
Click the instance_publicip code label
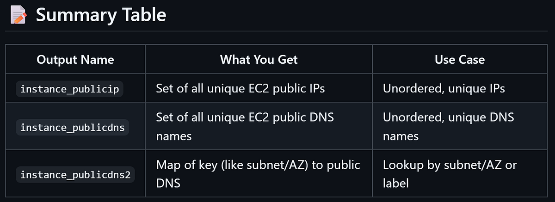pyautogui.click(x=70, y=89)
